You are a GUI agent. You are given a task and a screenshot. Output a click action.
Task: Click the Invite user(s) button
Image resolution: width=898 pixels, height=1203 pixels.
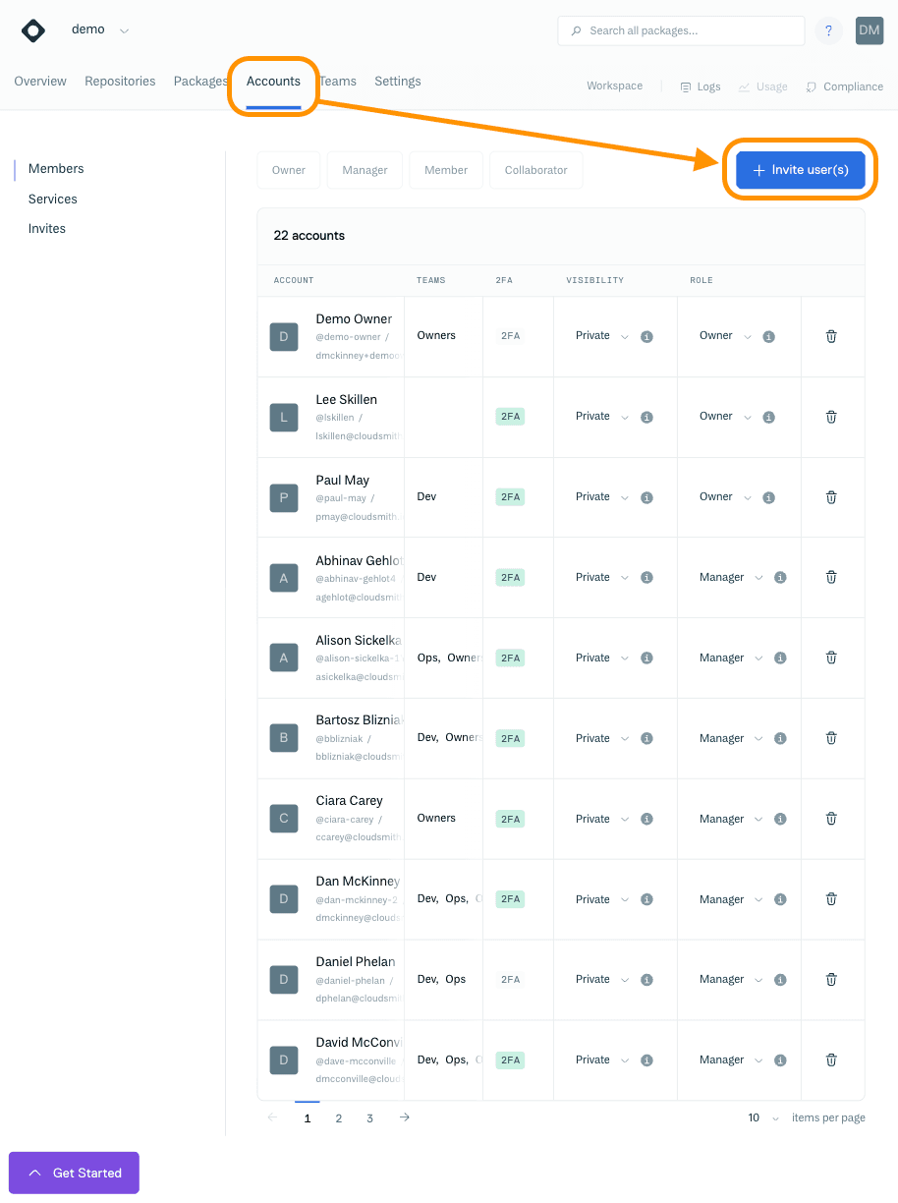click(x=801, y=169)
